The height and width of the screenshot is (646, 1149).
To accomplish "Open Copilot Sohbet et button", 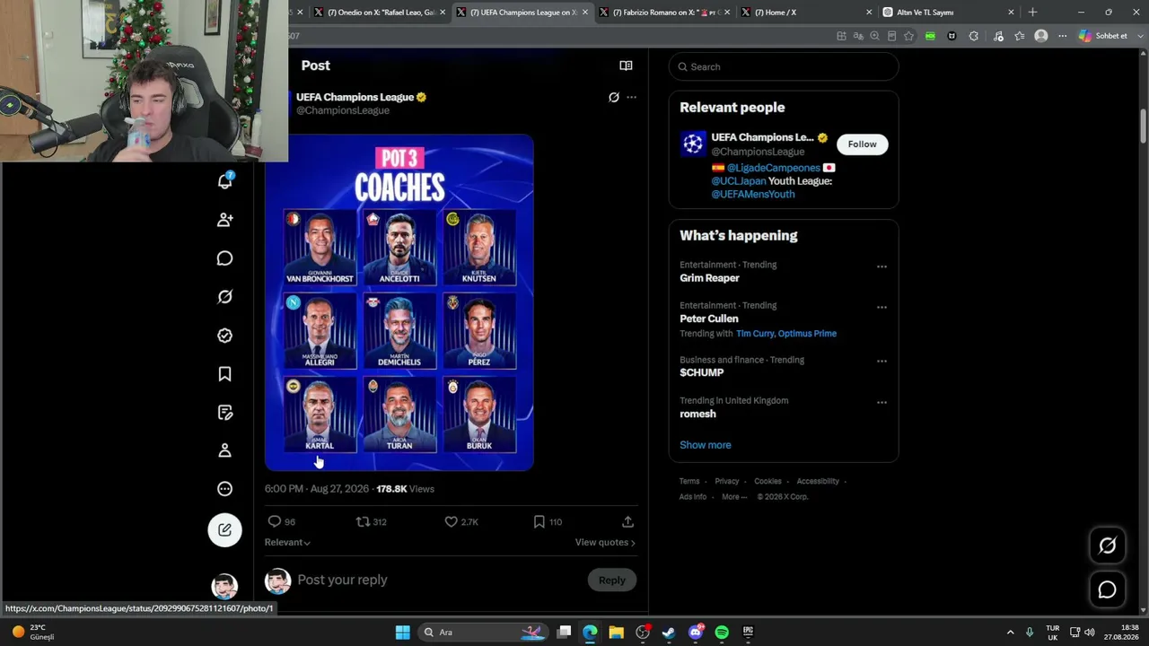I will pyautogui.click(x=1102, y=36).
